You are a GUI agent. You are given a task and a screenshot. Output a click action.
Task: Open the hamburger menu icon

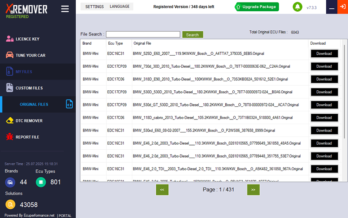click(65, 9)
